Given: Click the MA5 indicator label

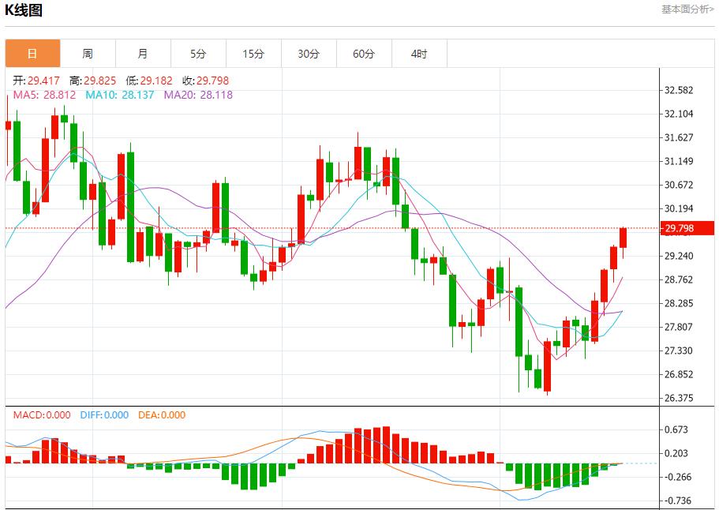Looking at the screenshot, I should [44, 95].
